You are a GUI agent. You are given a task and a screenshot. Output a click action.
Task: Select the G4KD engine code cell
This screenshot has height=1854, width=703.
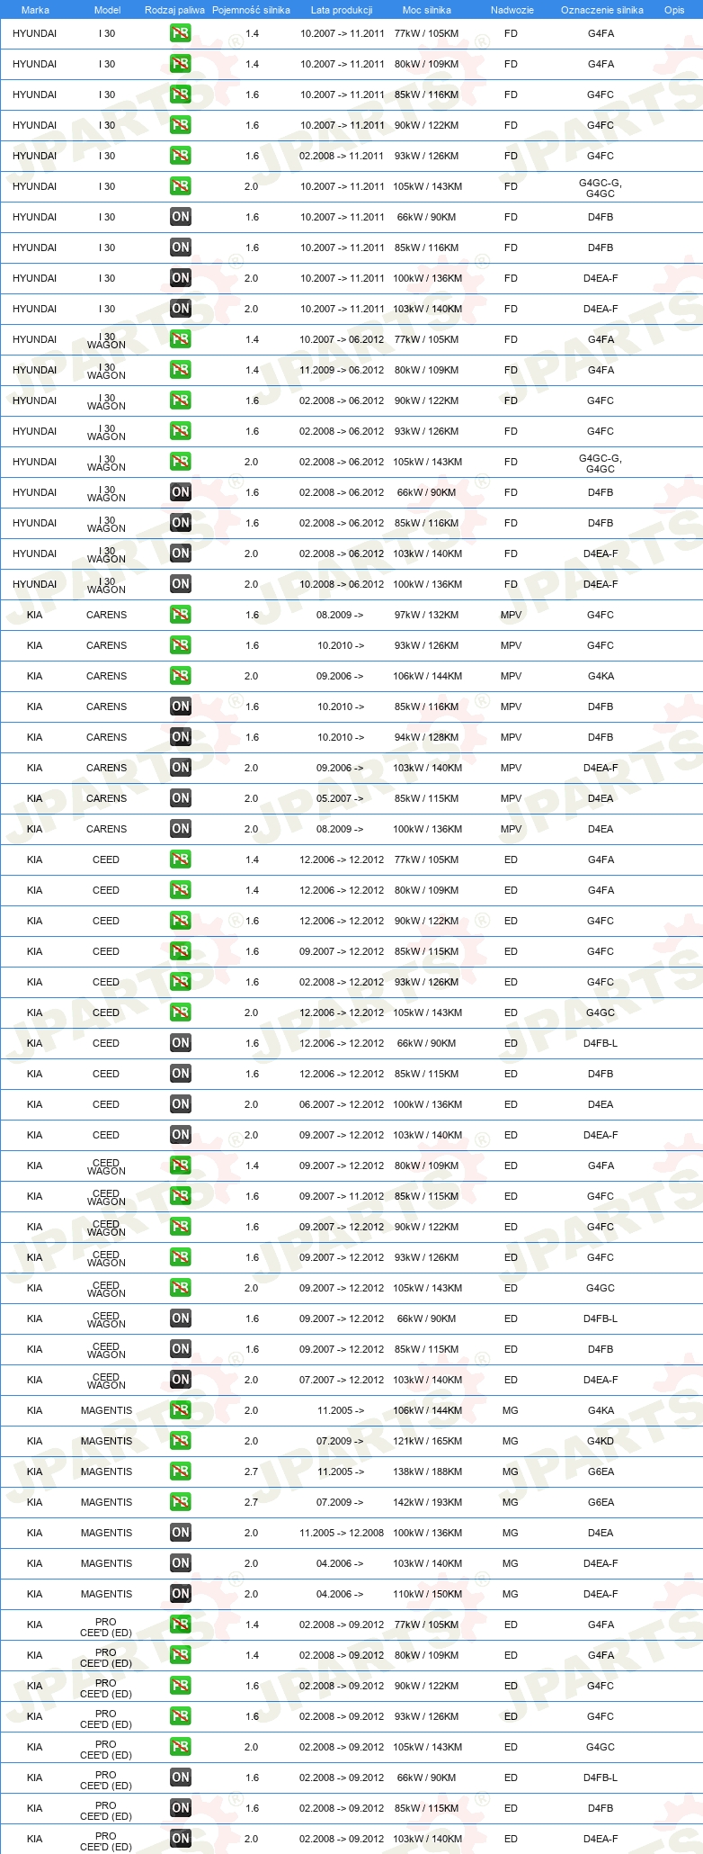(601, 1441)
